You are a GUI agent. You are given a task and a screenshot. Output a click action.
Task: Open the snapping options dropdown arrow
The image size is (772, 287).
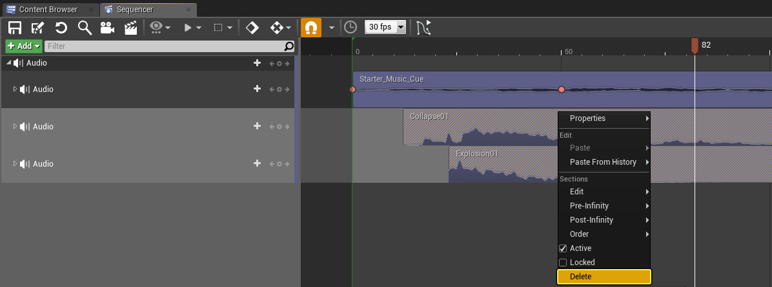coord(332,28)
